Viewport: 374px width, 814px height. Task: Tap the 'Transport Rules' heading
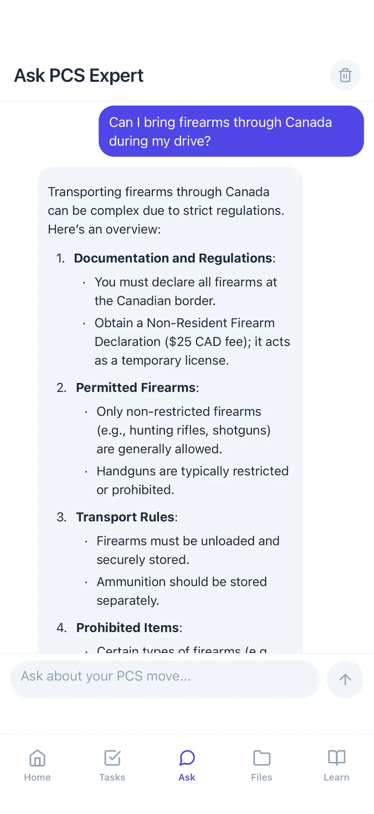126,517
